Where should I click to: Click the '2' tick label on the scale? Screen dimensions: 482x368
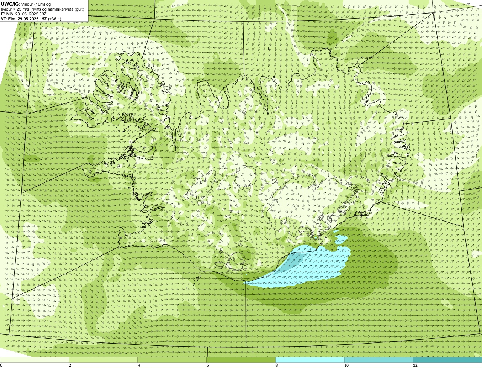[x=70, y=365]
